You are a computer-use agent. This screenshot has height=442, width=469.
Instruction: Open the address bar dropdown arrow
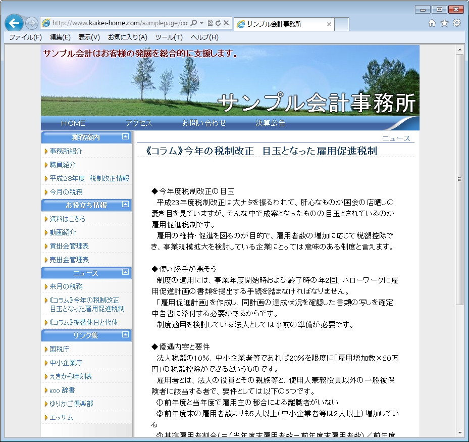[x=201, y=23]
